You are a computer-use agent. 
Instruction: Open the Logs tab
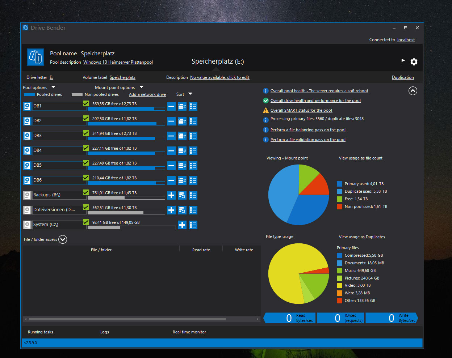(105, 332)
